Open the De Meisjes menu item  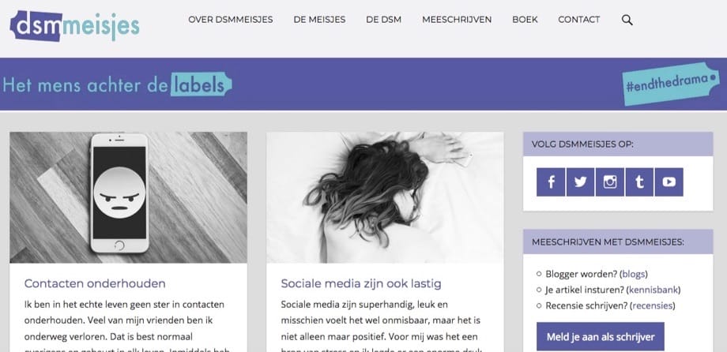click(319, 20)
